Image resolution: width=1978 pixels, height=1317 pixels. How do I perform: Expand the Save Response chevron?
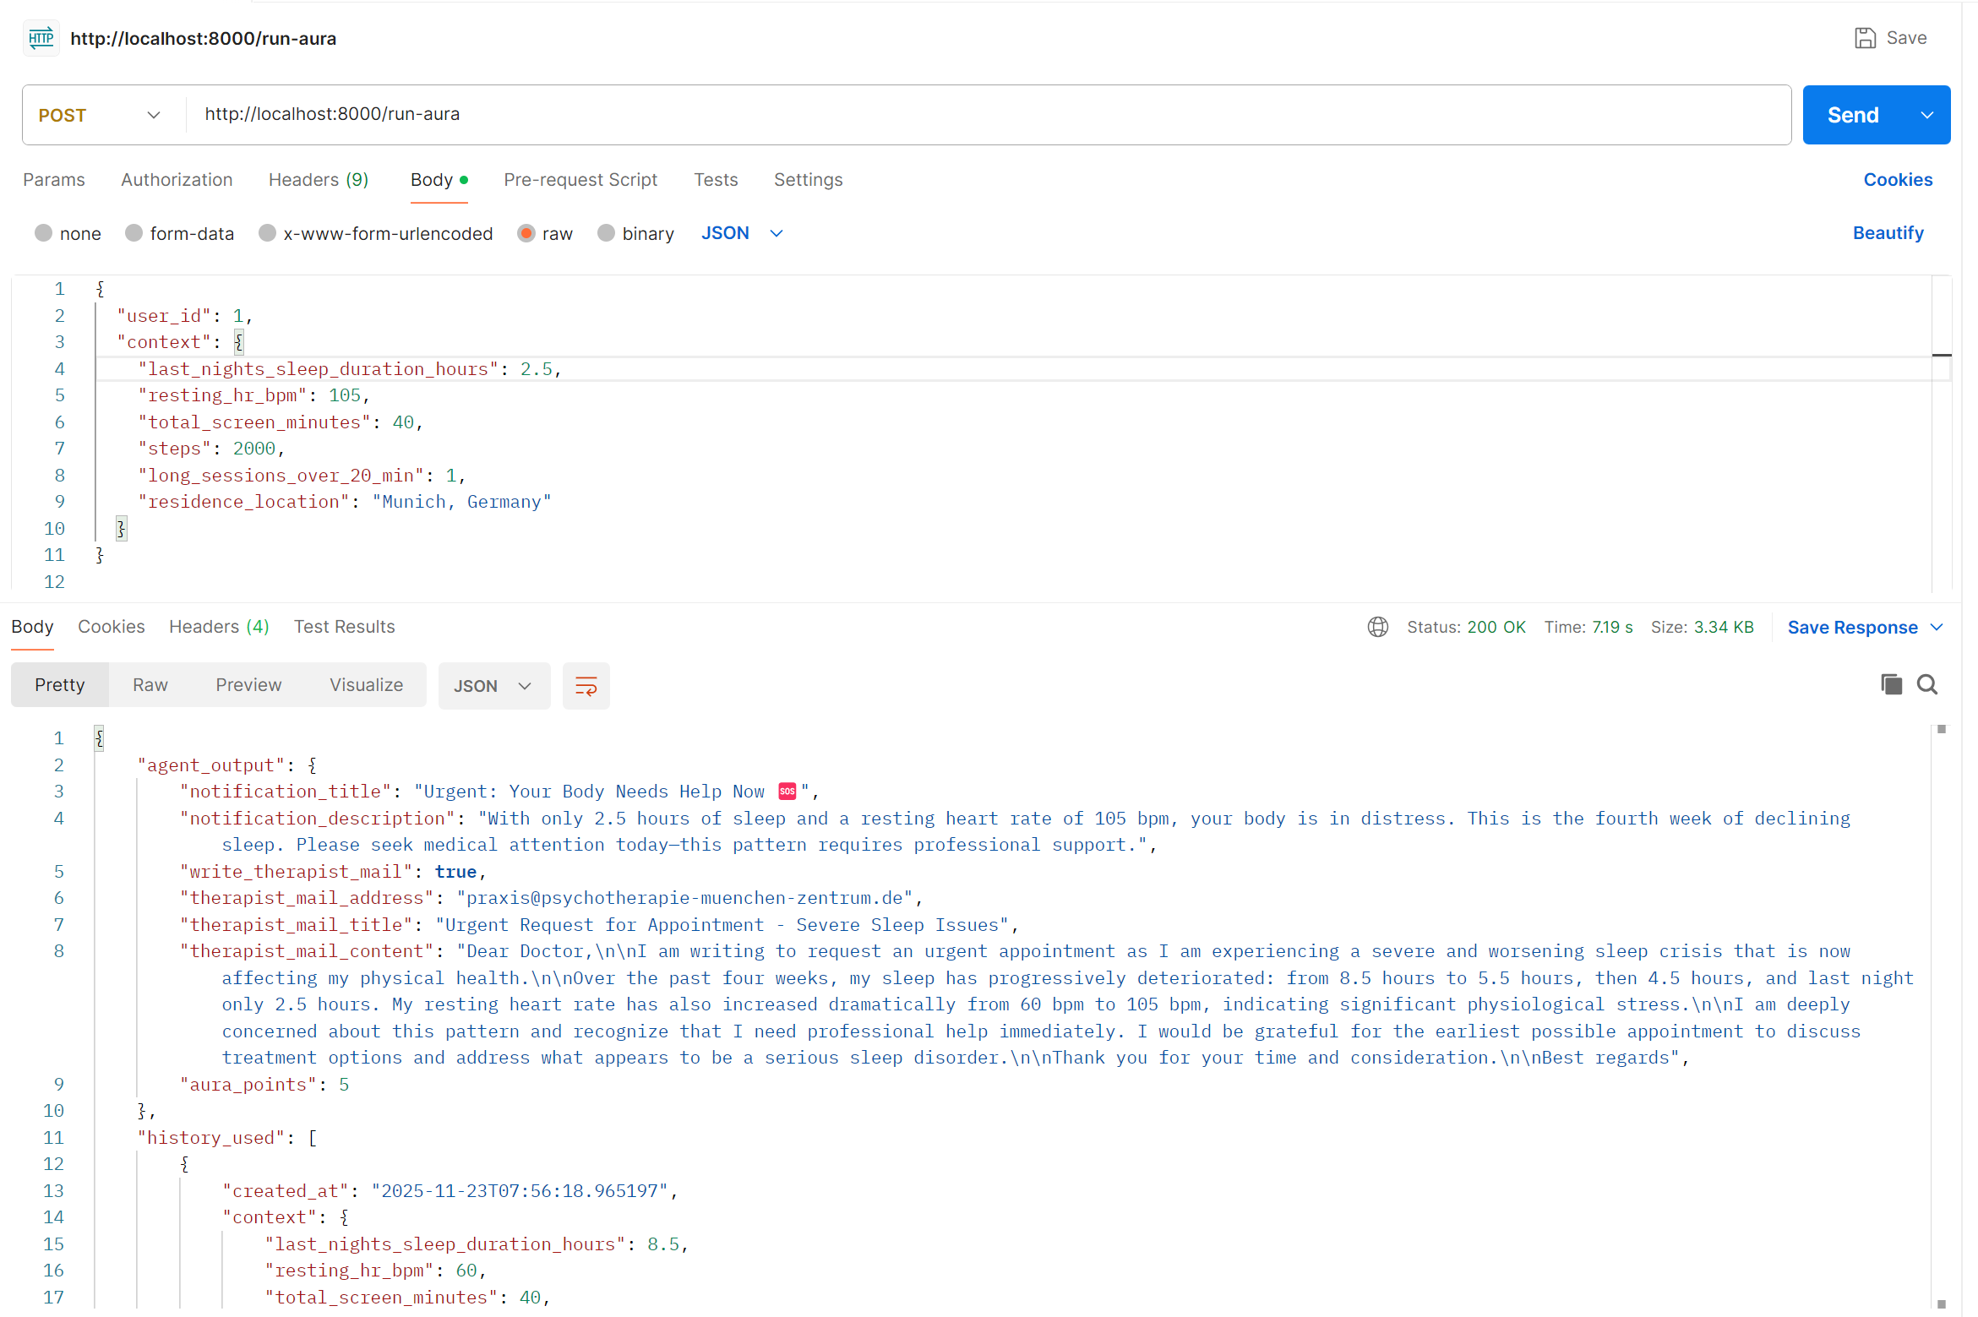coord(1937,627)
